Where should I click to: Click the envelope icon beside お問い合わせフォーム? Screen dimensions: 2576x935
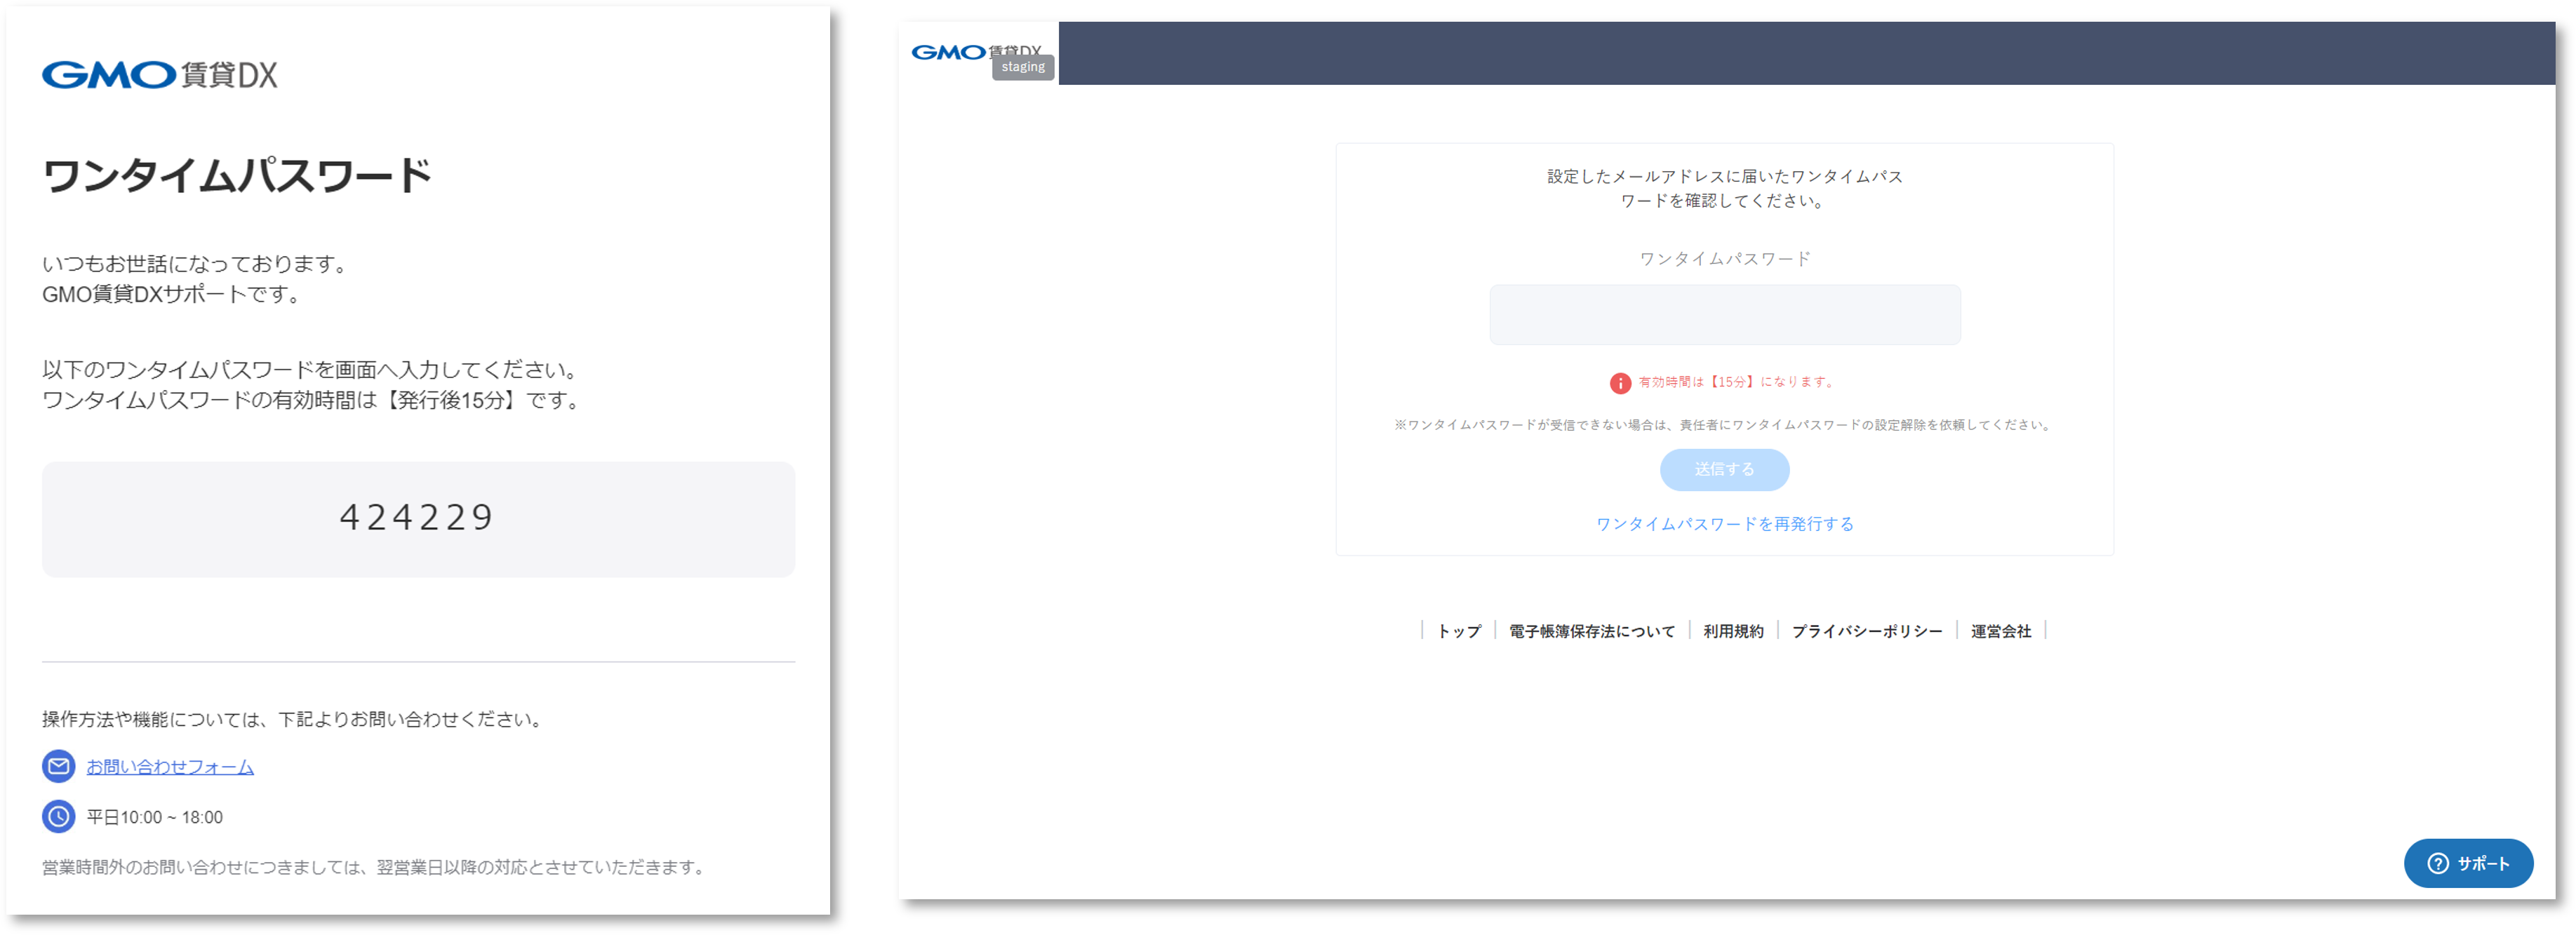tap(58, 766)
